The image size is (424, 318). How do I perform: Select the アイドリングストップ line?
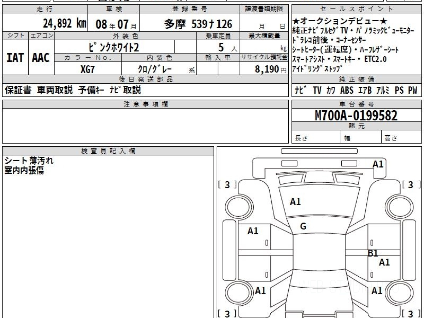click(317, 69)
